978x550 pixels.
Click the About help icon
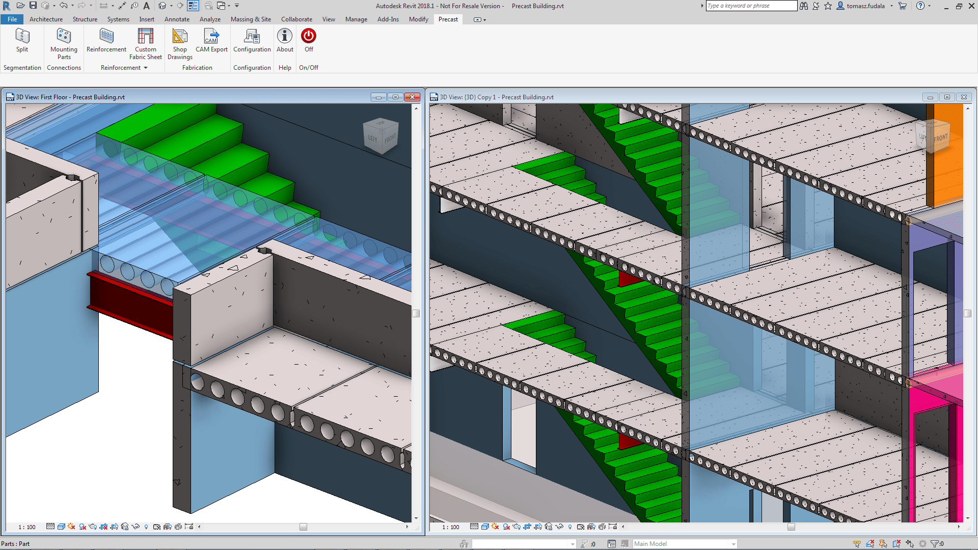coord(284,37)
